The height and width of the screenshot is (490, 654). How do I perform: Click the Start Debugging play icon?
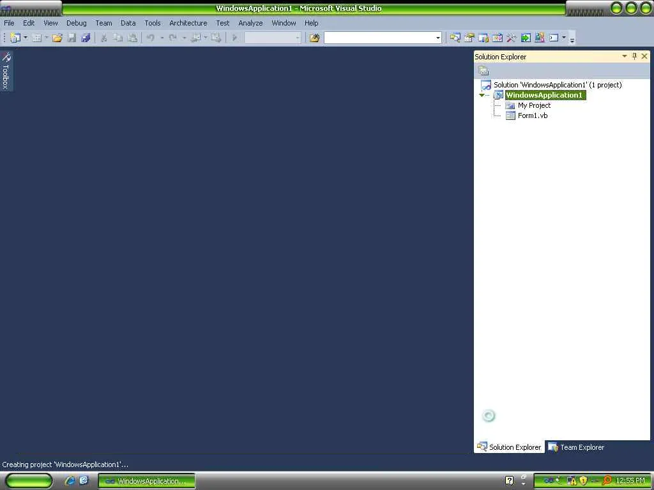(x=234, y=38)
